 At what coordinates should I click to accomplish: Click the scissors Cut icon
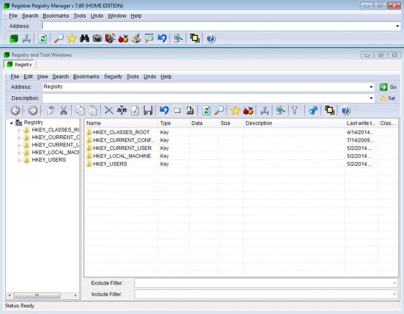[64, 110]
